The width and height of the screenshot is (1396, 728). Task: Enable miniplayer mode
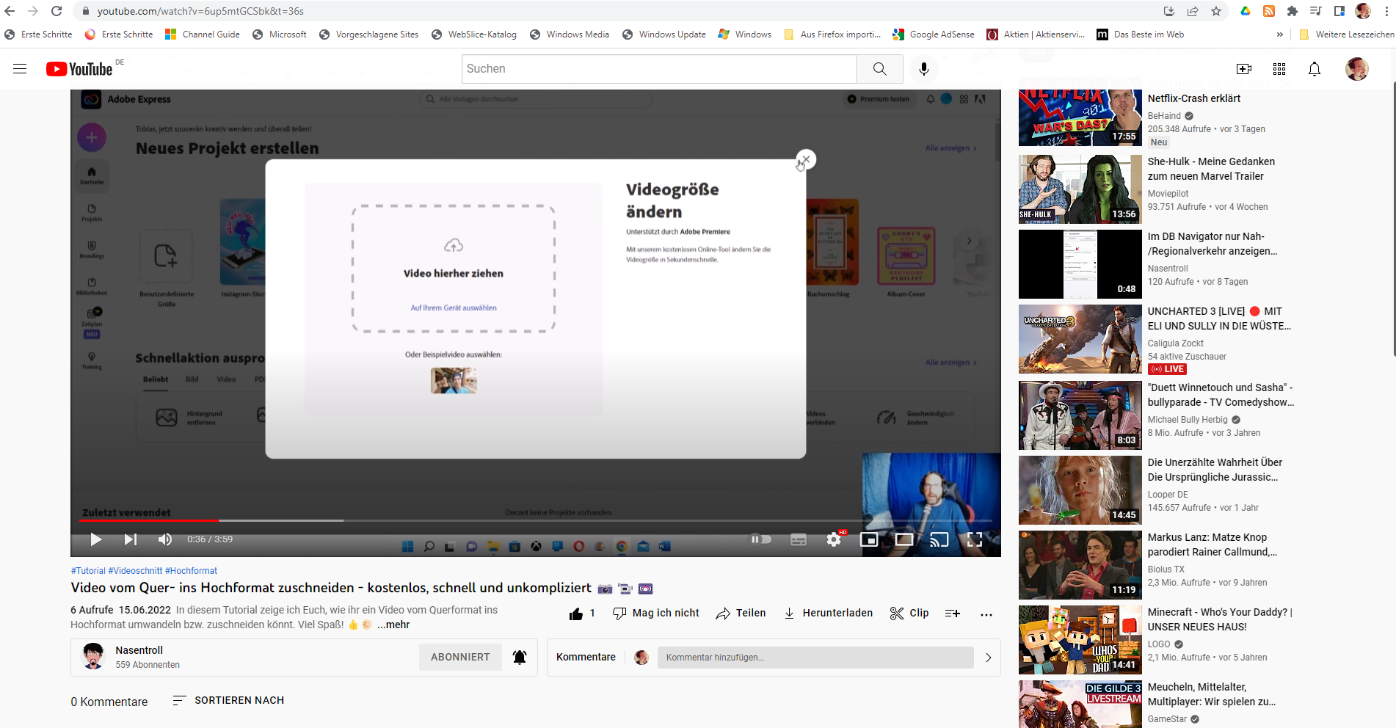click(x=869, y=540)
